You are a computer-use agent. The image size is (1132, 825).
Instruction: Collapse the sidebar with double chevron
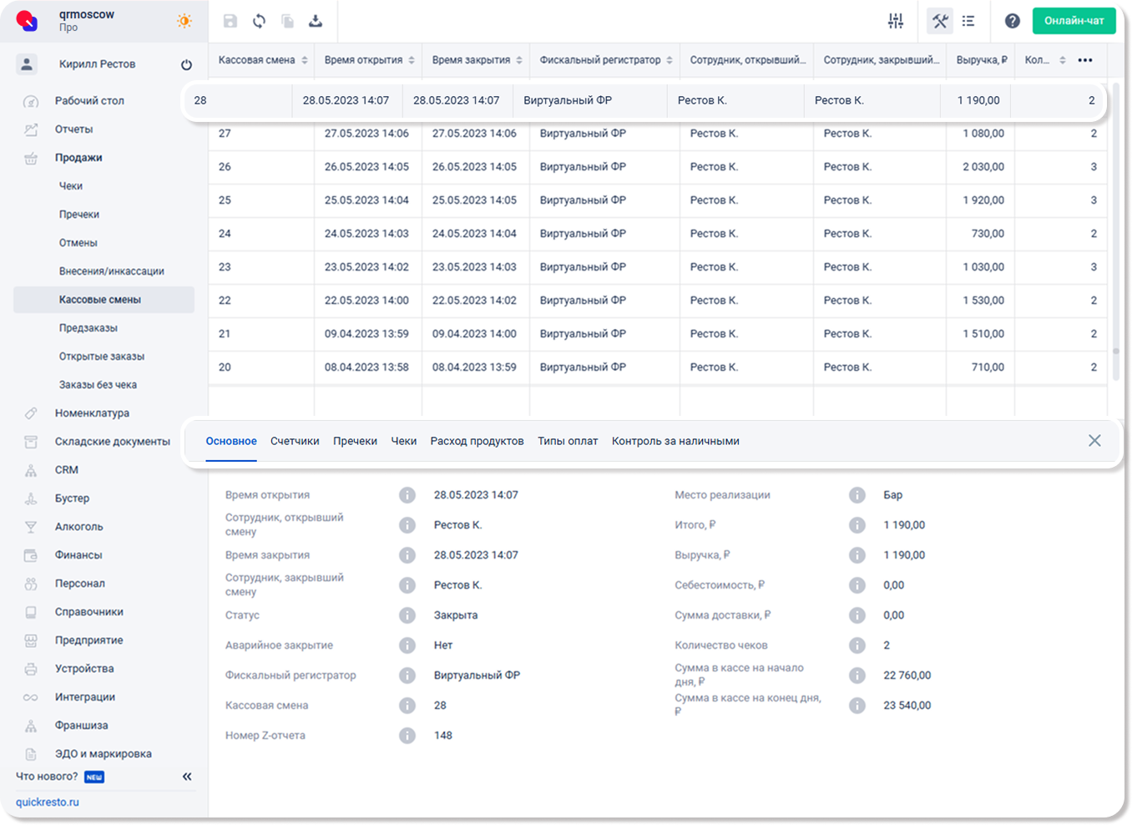(x=187, y=777)
